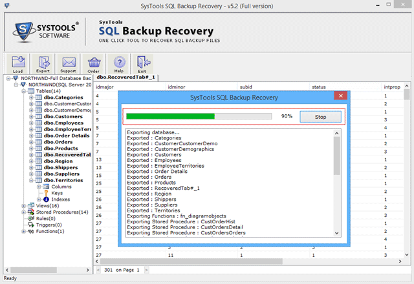Click the data grid horizontal scrollbar
This screenshot has width=414, height=284.
pyautogui.click(x=191, y=261)
